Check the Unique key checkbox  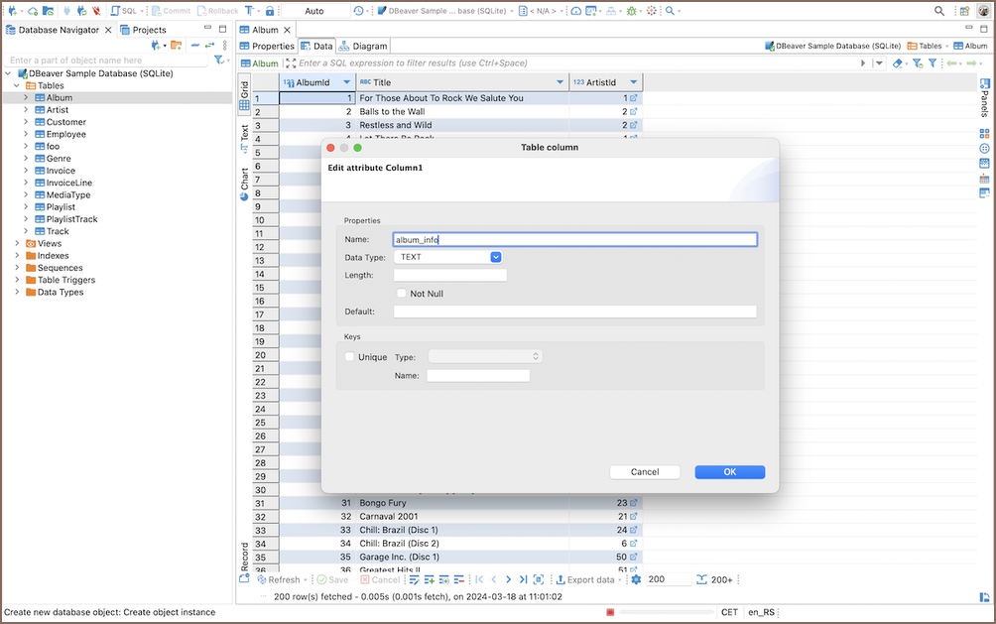tap(349, 357)
